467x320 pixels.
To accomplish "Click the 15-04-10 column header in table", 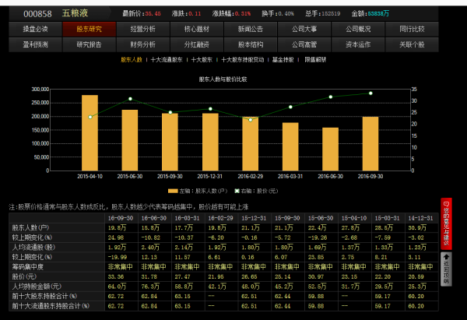I will [x=354, y=218].
